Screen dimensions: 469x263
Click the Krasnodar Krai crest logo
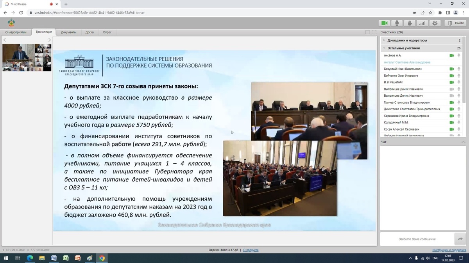(x=11, y=23)
